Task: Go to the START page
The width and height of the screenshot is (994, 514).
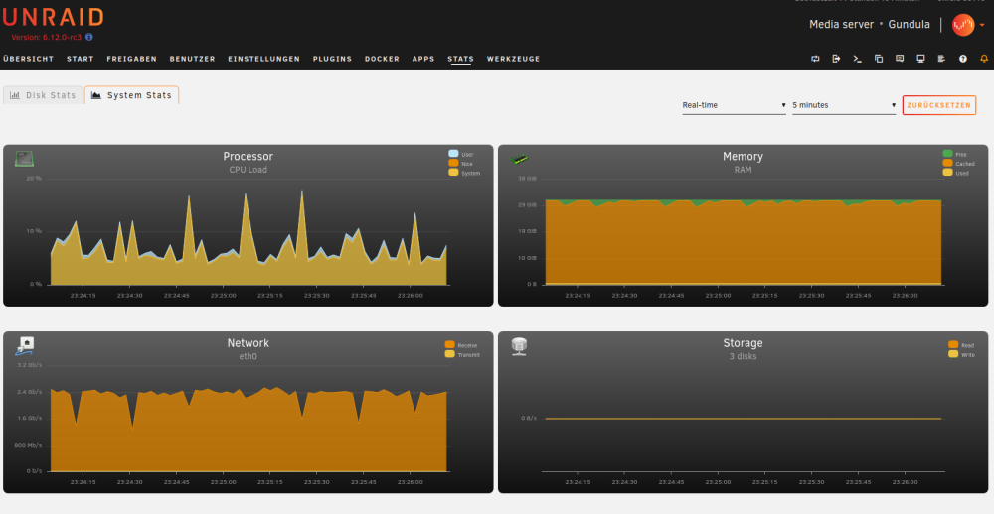Action: [81, 59]
